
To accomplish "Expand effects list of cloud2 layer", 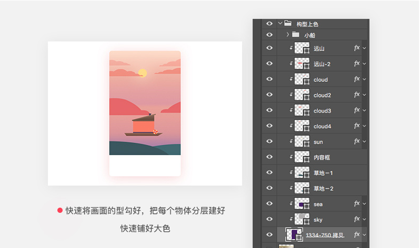I will pyautogui.click(x=364, y=95).
